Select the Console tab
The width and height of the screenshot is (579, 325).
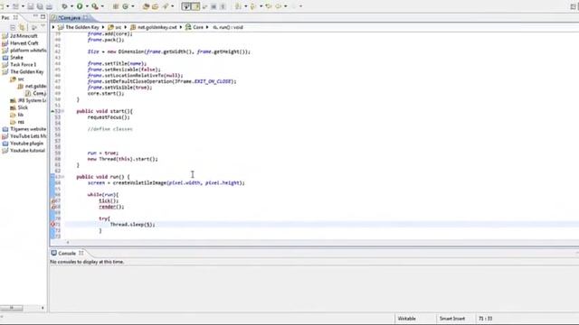67,253
